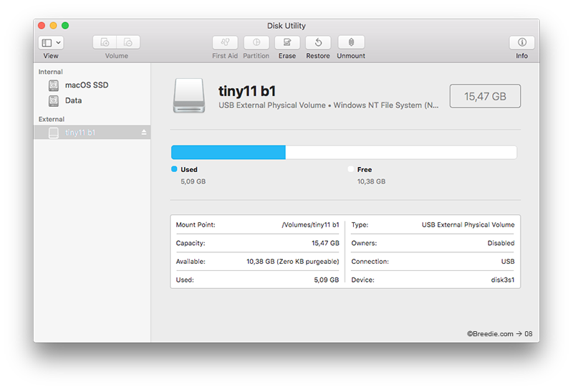Zoom the Disk Utility window

click(65, 26)
